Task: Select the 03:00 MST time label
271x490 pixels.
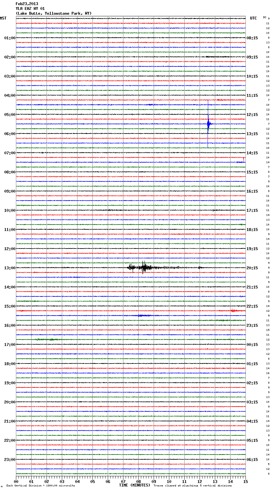Action: (x=10, y=76)
